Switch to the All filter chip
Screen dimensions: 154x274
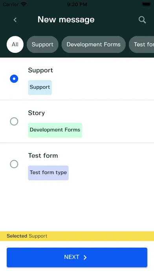click(15, 44)
